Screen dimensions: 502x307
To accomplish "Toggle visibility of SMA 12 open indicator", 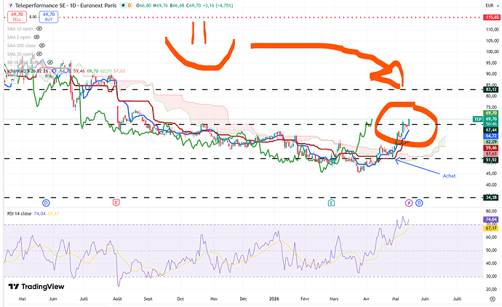I will click(39, 29).
